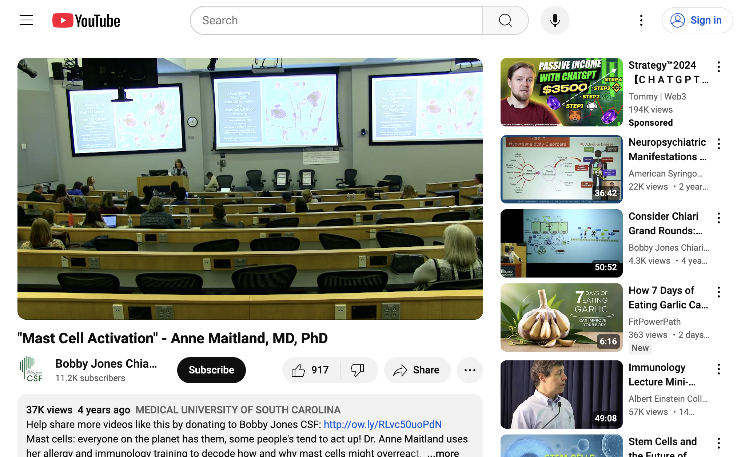Viewport: 745px width, 457px height.
Task: Click the Sign in button
Action: tap(697, 20)
